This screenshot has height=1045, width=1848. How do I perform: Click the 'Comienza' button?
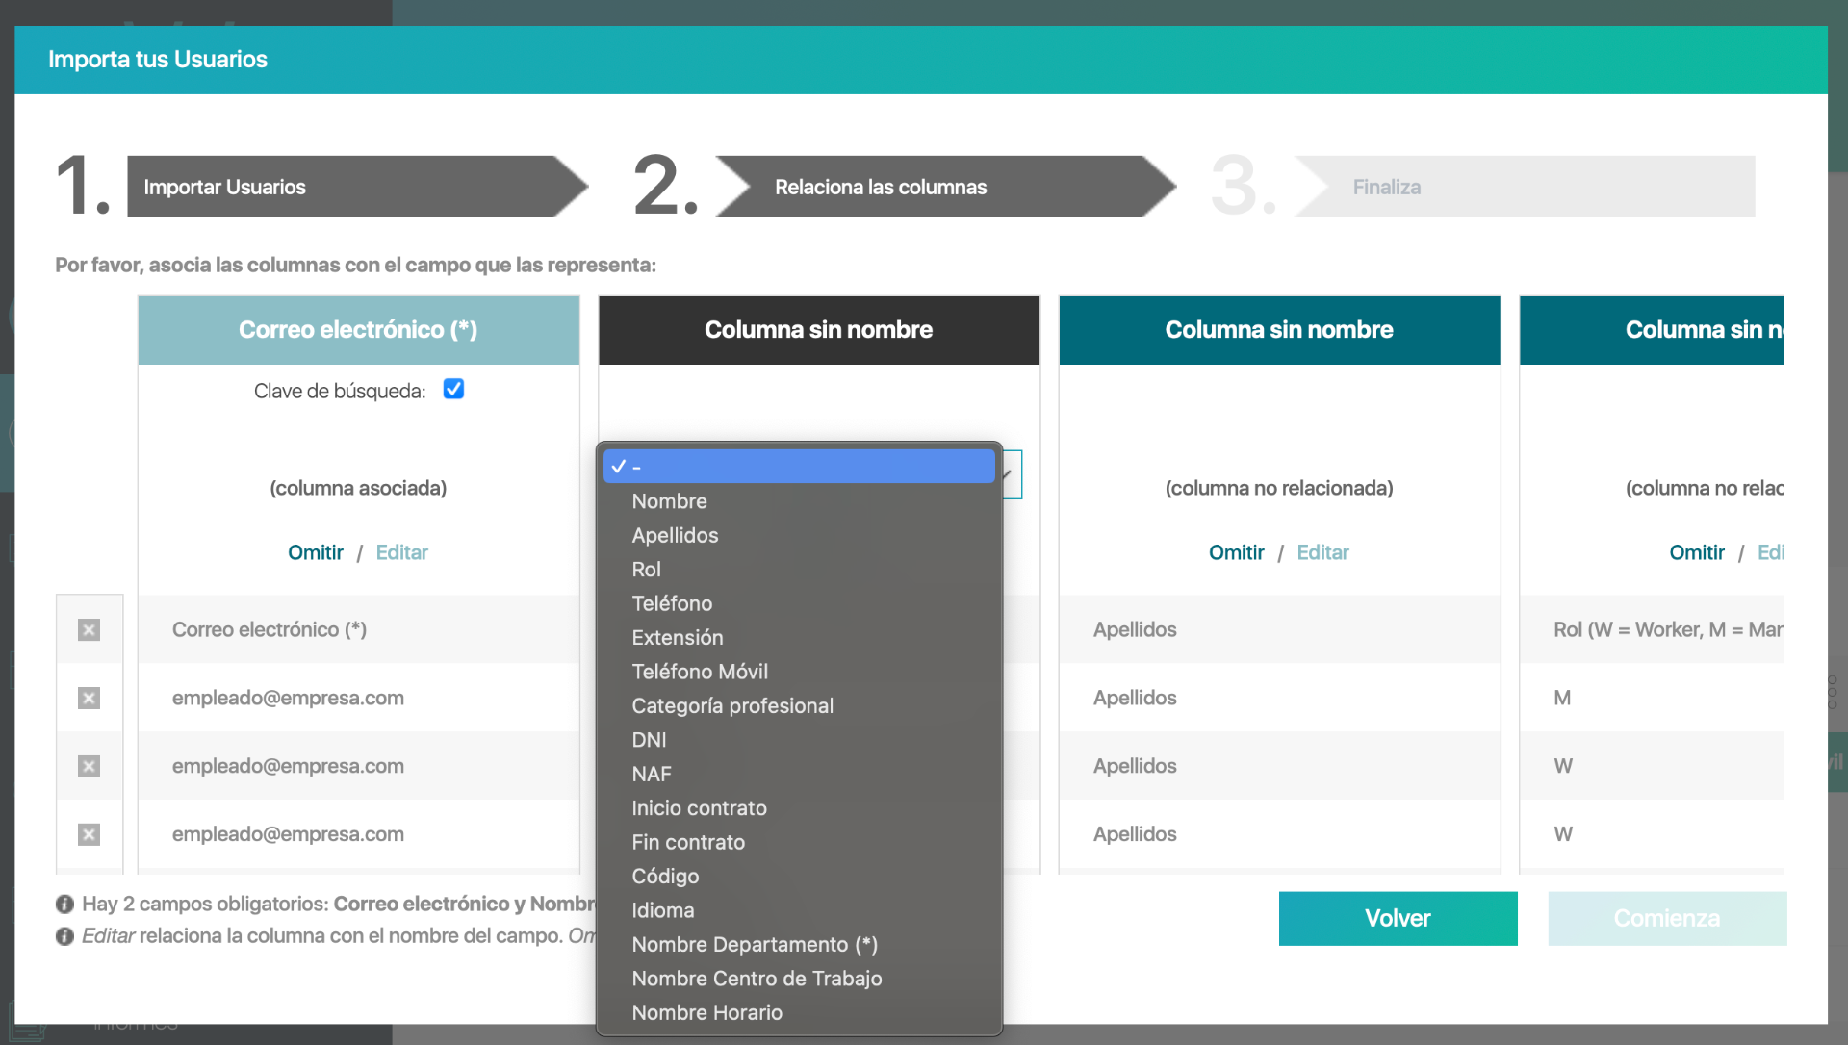click(1667, 919)
